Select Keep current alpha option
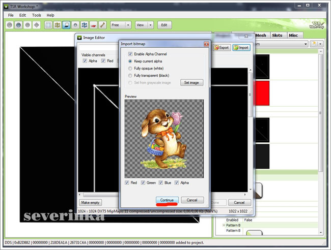This screenshot has width=331, height=250. click(130, 61)
